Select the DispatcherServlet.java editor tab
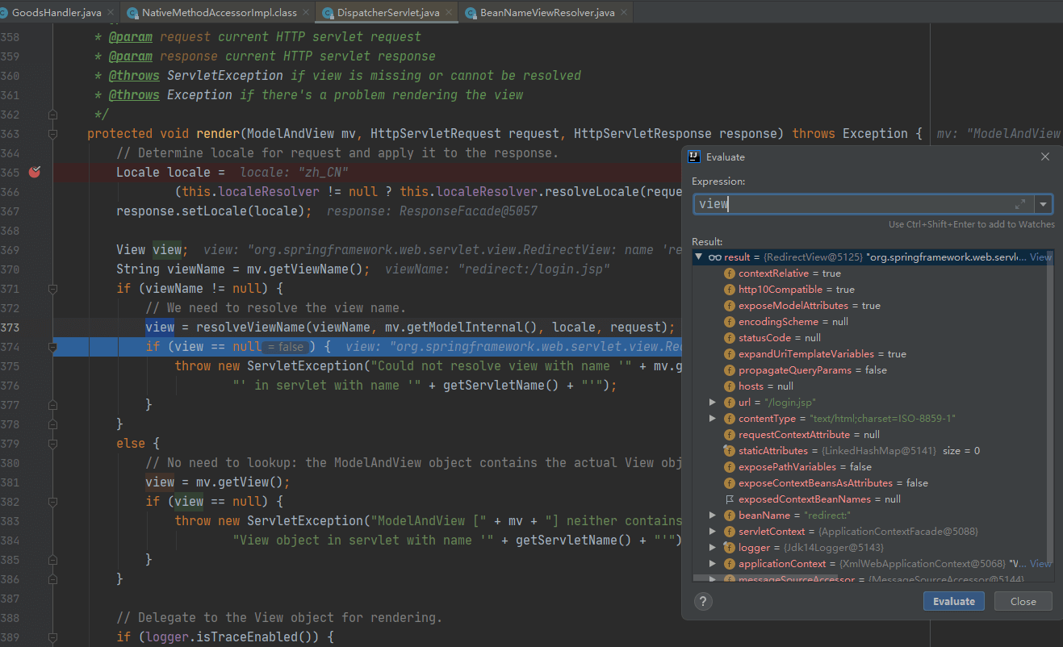The image size is (1063, 647). (390, 13)
